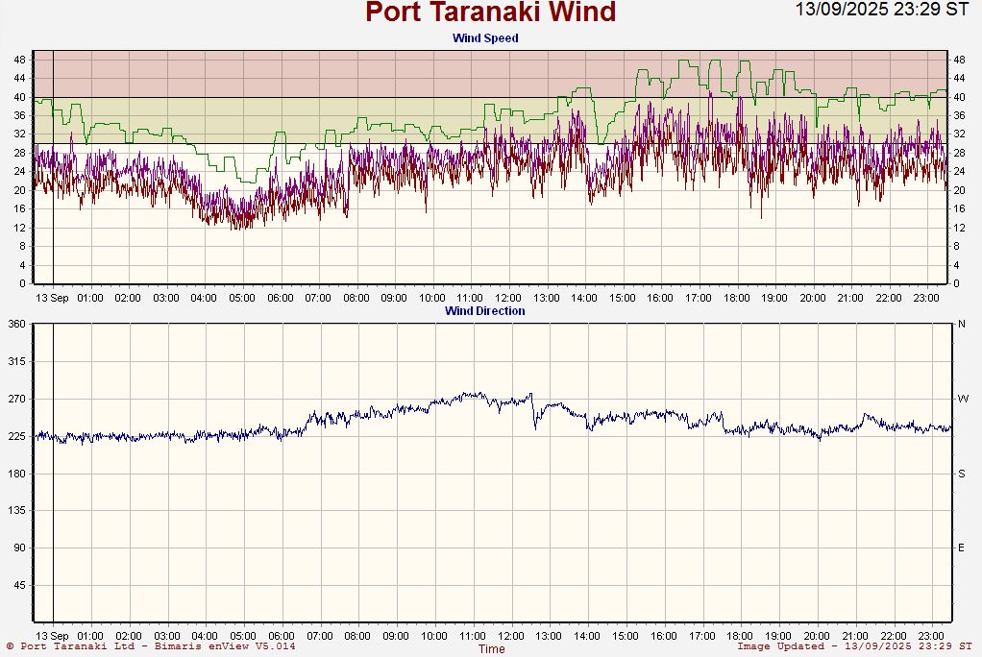This screenshot has height=657, width=982.
Task: Click the "135" value on Wind Direction axis
Action: coord(16,510)
